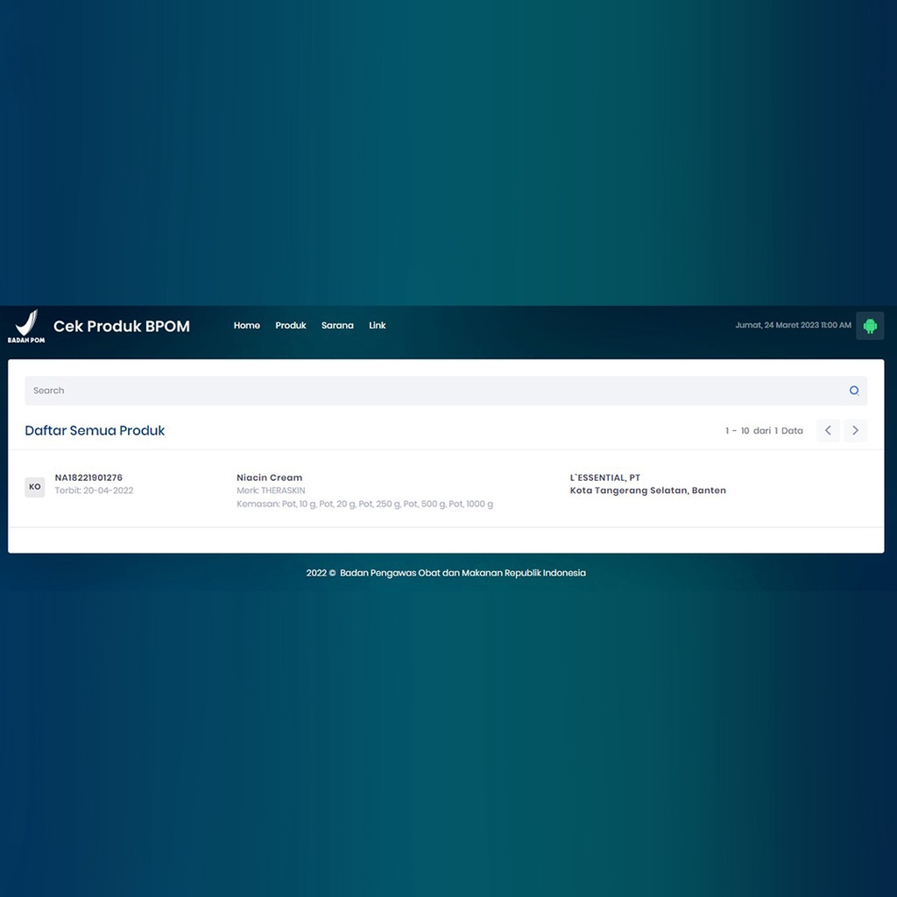Click the Cek Produk BPOM title

coord(121,326)
